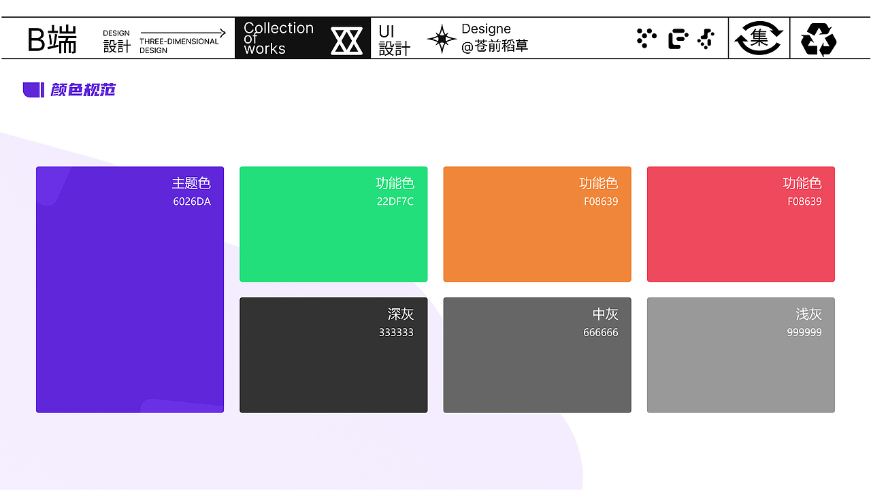This screenshot has height=490, width=871.
Task: Select the purple 主题色 swatch
Action: (130, 290)
